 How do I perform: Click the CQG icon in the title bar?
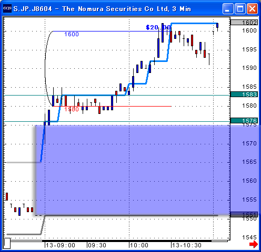point(7,8)
